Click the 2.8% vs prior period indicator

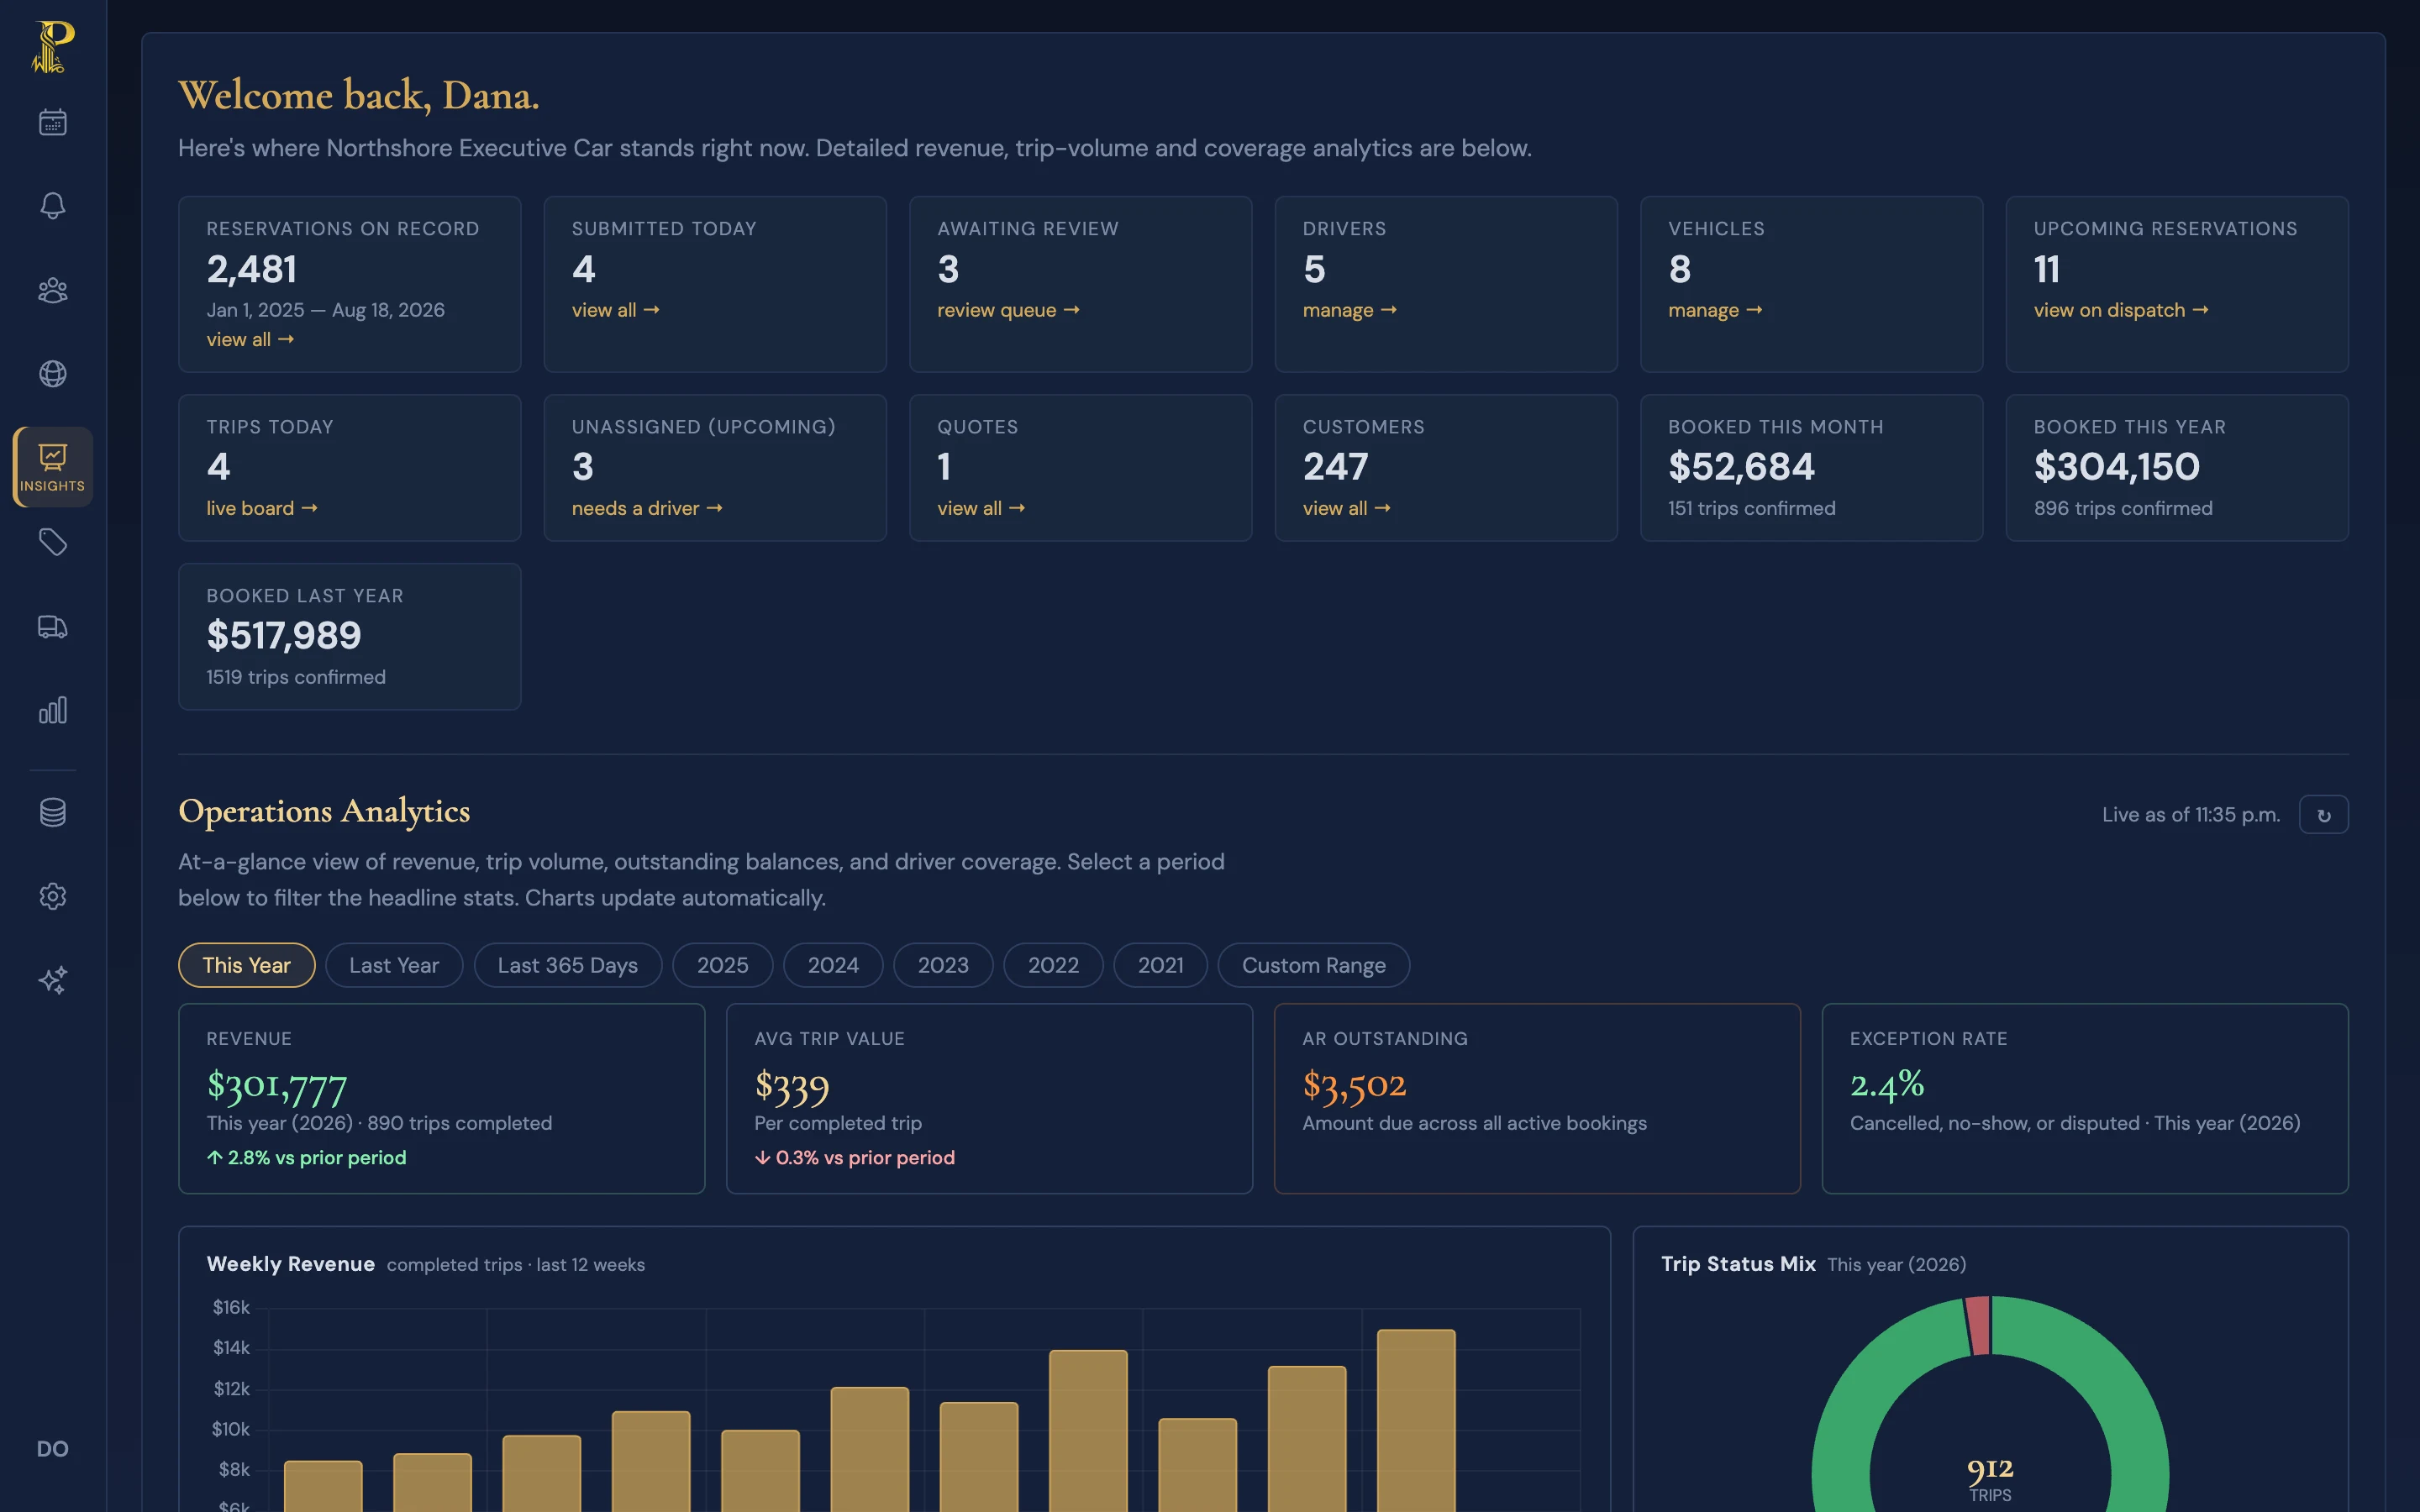click(306, 1158)
